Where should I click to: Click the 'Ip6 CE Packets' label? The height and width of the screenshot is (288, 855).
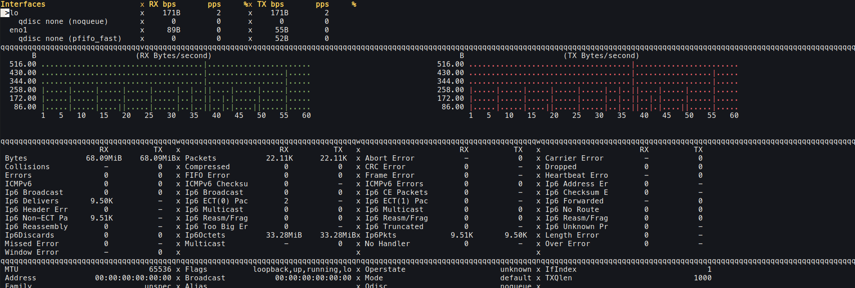[397, 193]
